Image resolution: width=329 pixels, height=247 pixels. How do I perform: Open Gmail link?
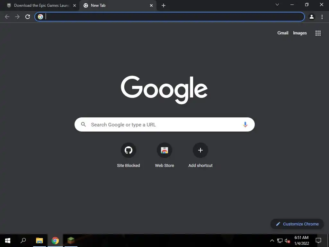tap(283, 33)
